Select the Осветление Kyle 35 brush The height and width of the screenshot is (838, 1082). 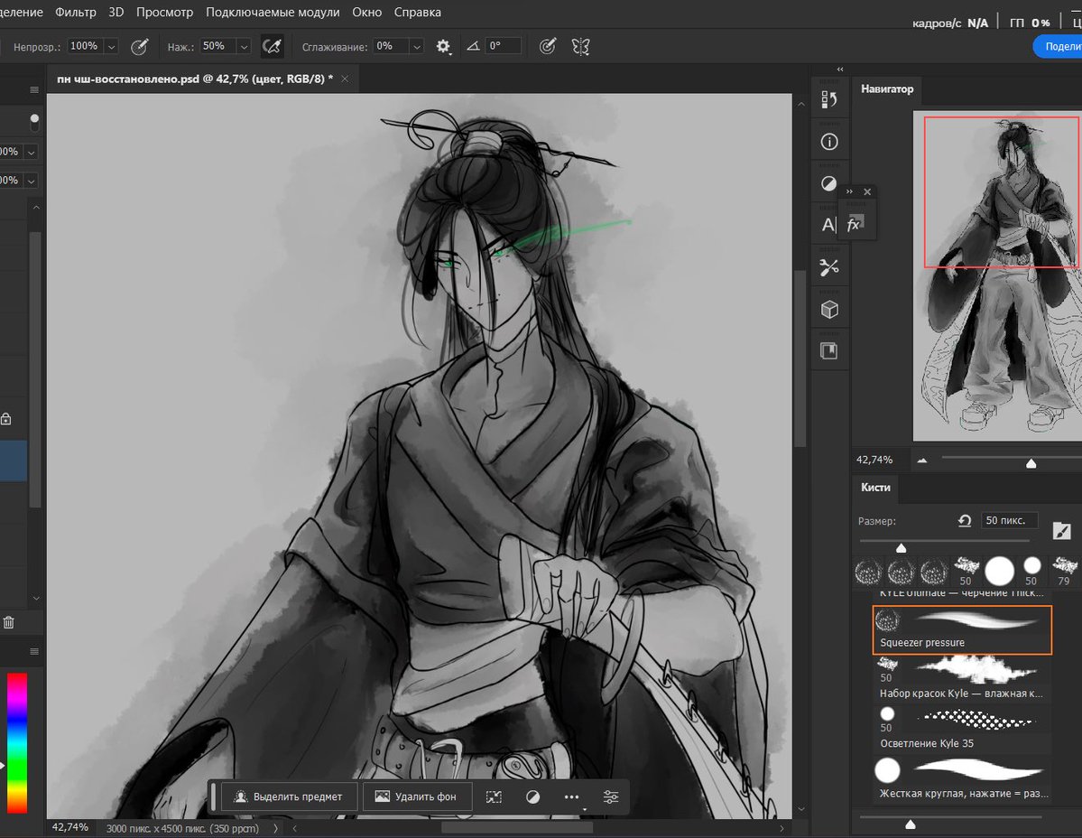pyautogui.click(x=962, y=728)
